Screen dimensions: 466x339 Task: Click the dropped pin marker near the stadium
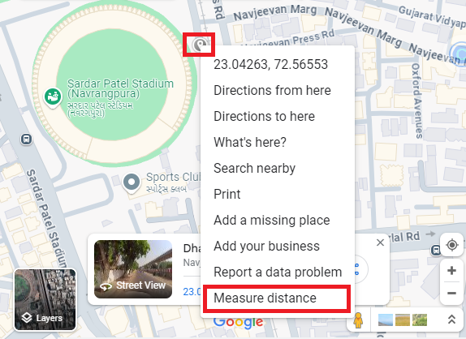(x=199, y=45)
